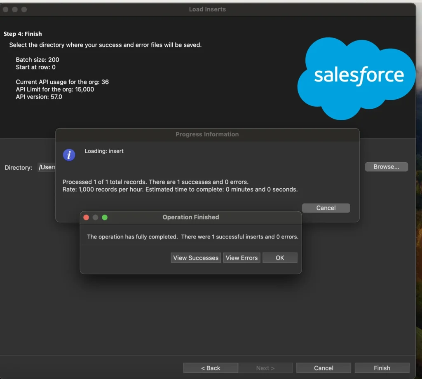Click 'Processed 1 of 1 total records' line

(155, 182)
